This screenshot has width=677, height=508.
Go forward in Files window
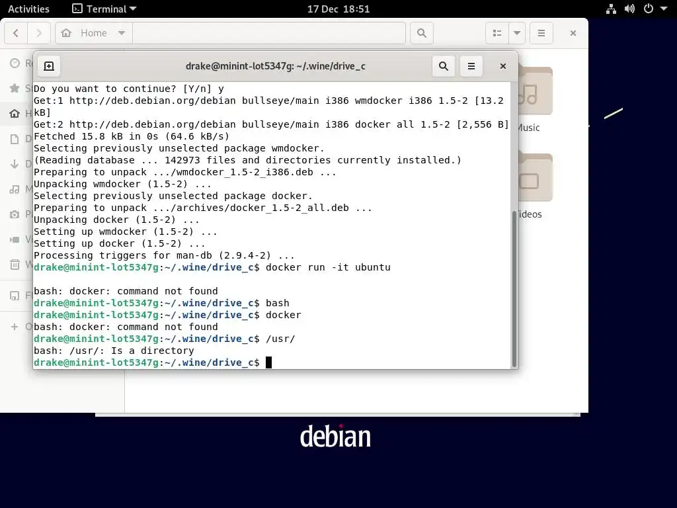[39, 33]
